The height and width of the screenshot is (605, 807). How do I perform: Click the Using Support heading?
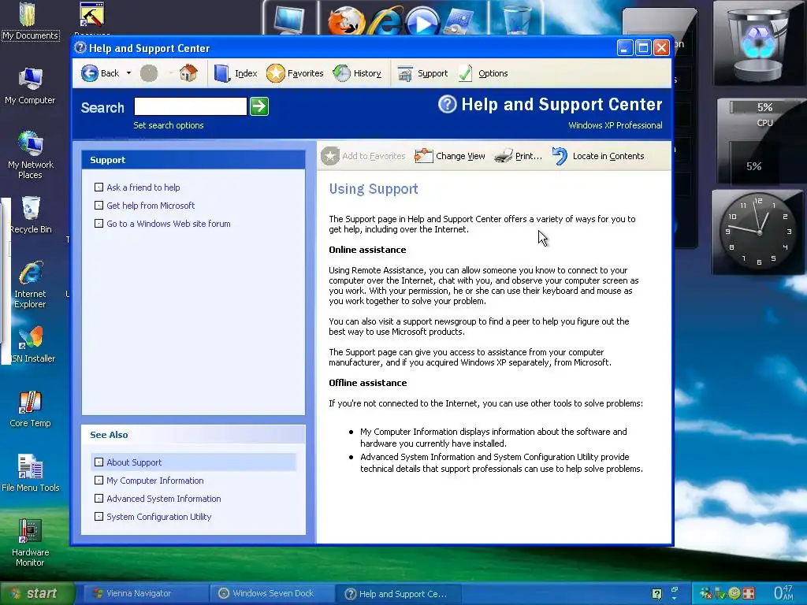374,189
